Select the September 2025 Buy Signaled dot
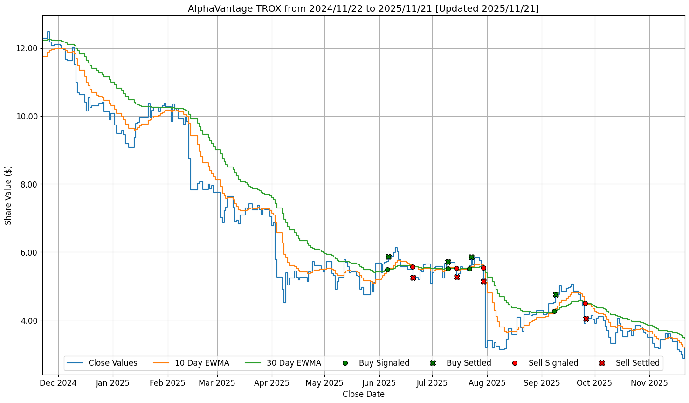689x403 pixels. [554, 311]
